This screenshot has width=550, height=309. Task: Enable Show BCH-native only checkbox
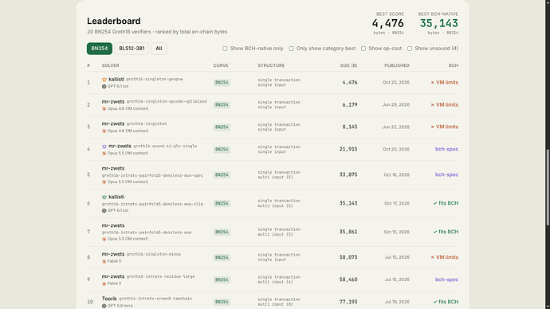click(x=225, y=49)
